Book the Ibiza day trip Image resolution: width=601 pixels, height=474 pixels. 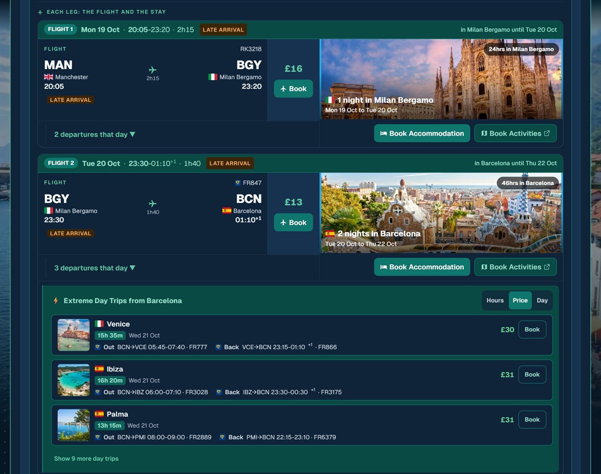pos(532,374)
